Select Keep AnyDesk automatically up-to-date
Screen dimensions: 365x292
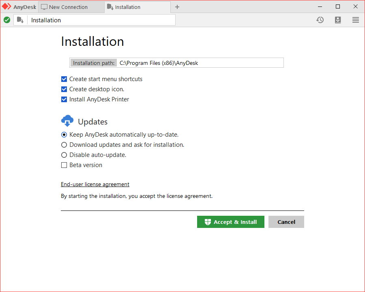click(x=64, y=135)
